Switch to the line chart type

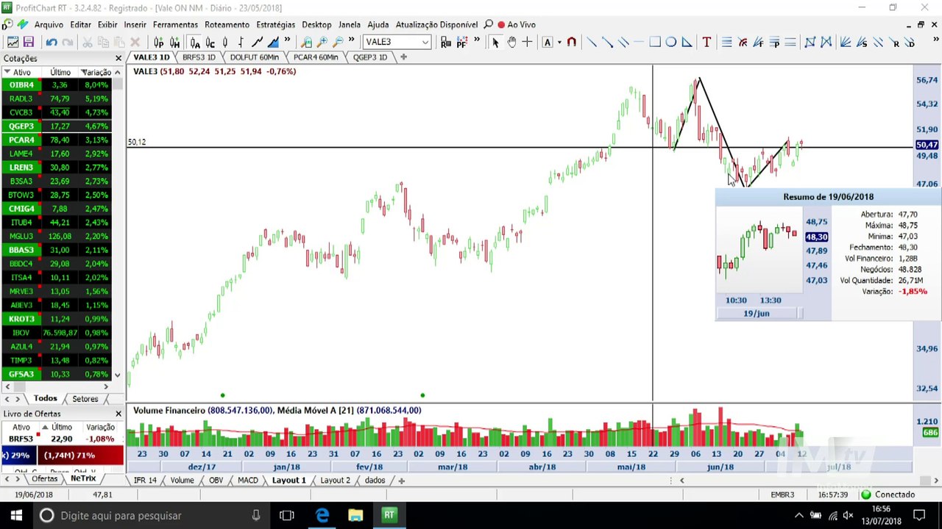(258, 42)
